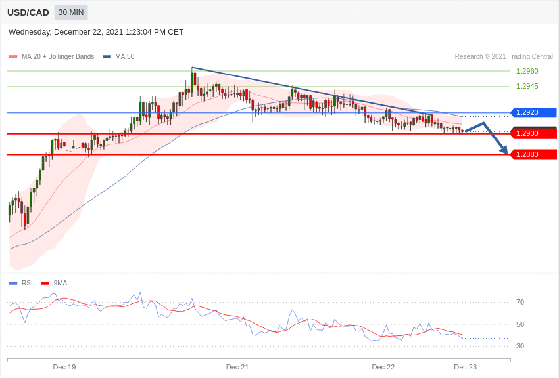Click the Dec 22 date axis label
This screenshot has height=378, width=559.
(383, 367)
